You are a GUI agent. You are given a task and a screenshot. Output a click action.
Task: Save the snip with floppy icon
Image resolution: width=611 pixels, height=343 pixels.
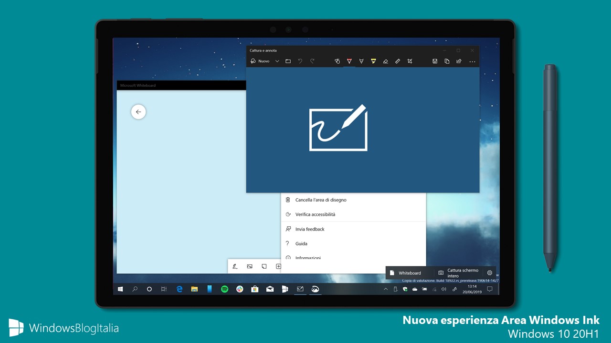coord(435,61)
